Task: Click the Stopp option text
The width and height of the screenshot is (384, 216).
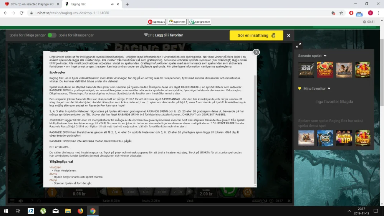Action: click(x=53, y=180)
